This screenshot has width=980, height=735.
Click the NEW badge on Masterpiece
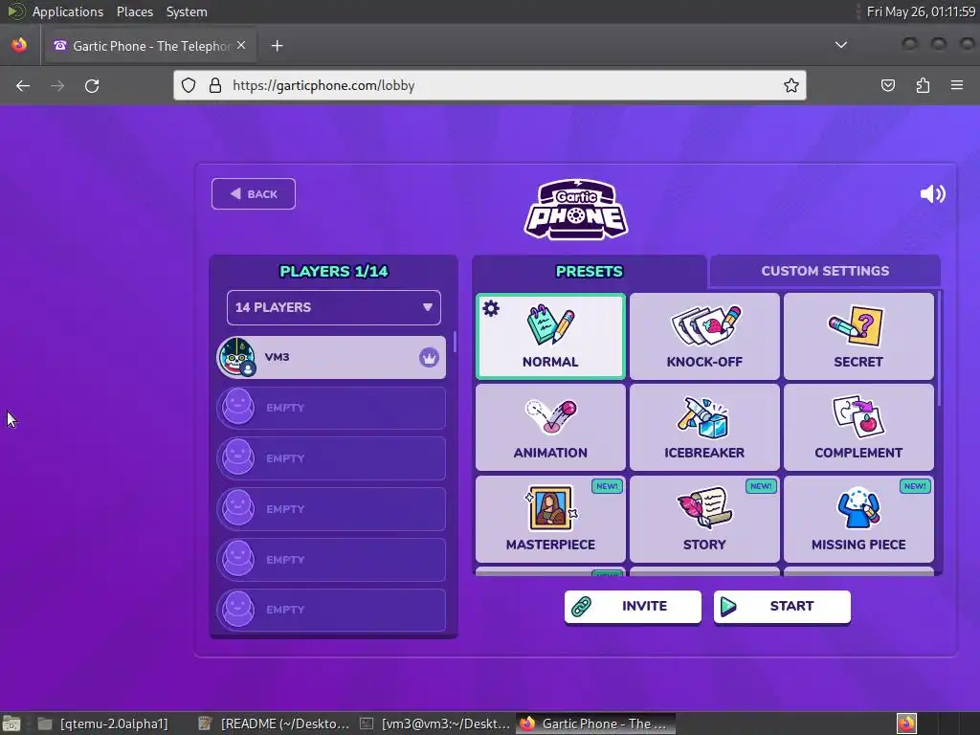(x=607, y=486)
